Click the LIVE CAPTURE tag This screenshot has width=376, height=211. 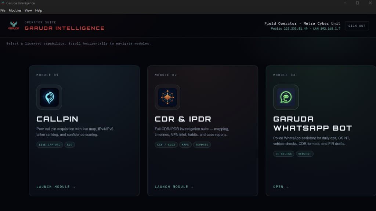click(x=50, y=145)
